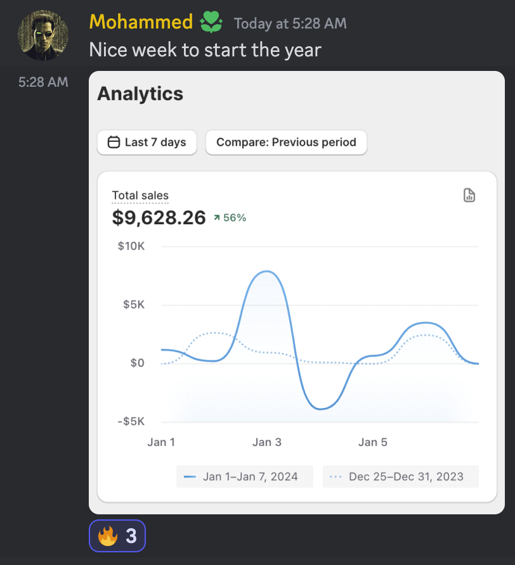
Task: Click the Analytics heading
Action: (x=140, y=94)
